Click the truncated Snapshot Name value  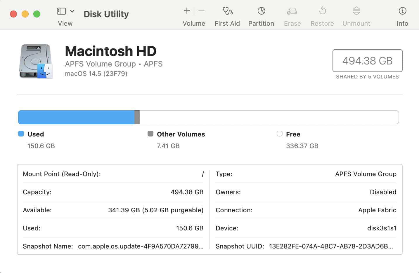(x=140, y=246)
